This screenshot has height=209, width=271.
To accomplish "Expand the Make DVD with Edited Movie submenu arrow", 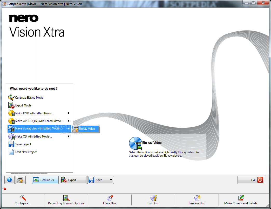I will point(69,113).
